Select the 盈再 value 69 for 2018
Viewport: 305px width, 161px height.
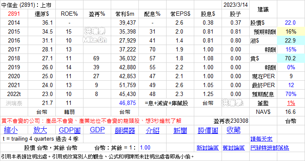pyautogui.click(x=96, y=58)
